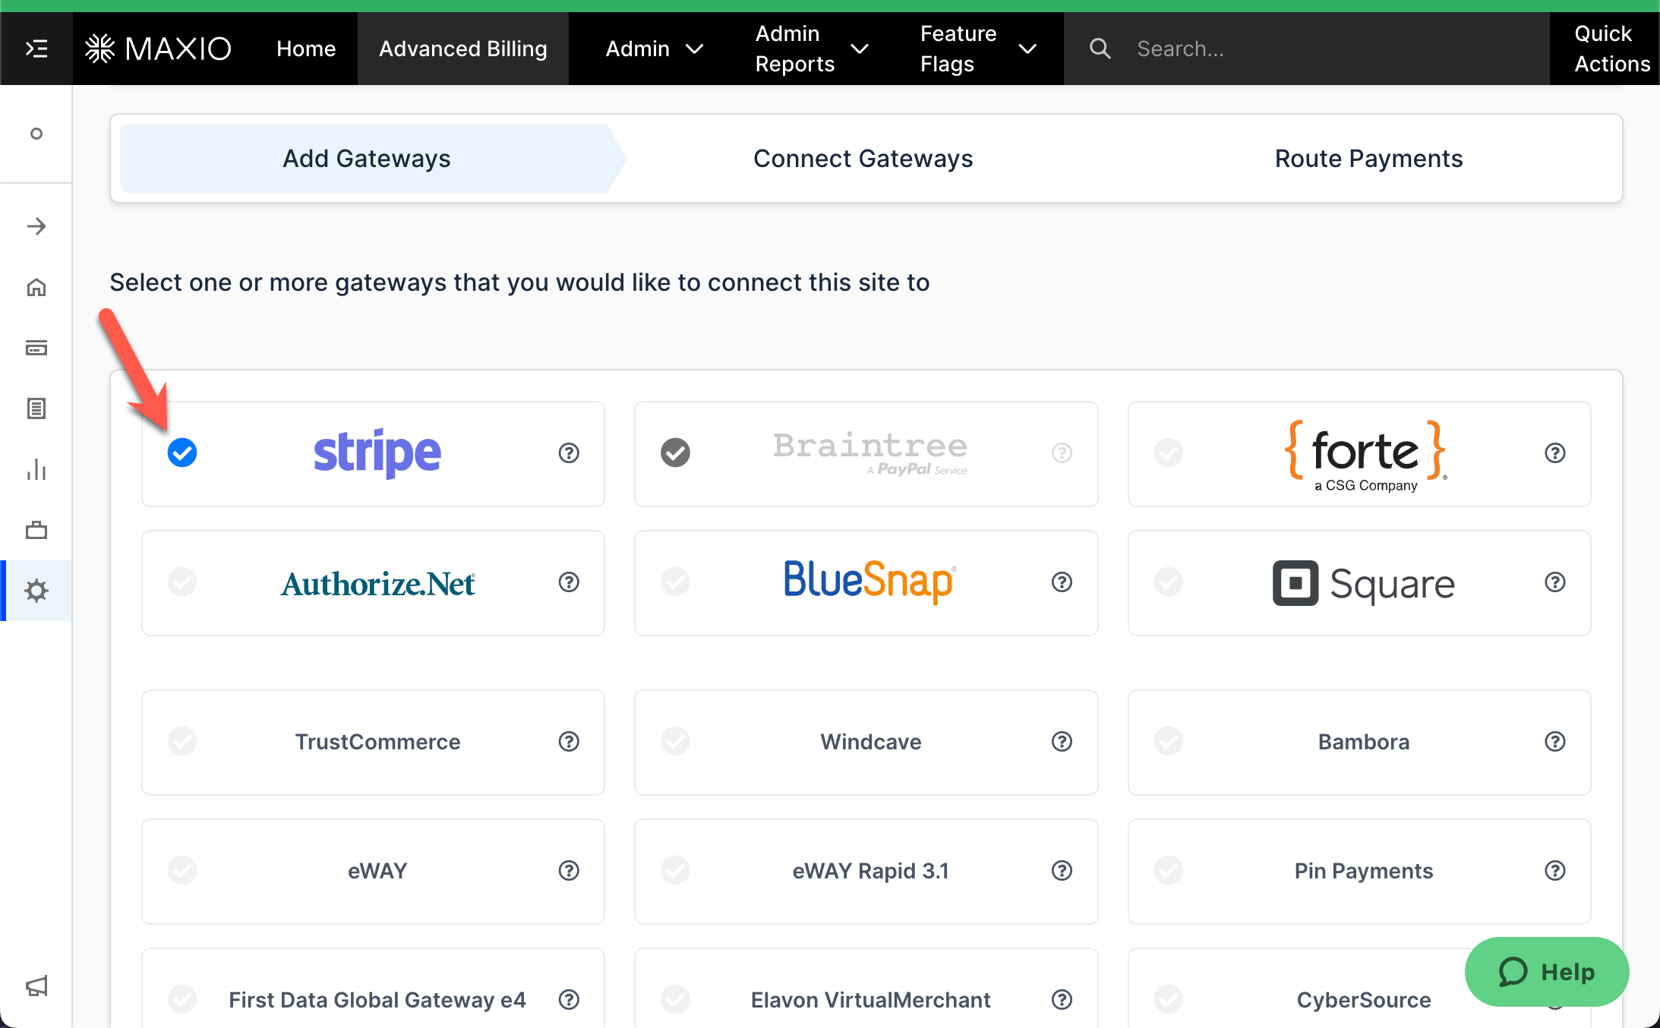Click the Search input field

pos(1329,49)
